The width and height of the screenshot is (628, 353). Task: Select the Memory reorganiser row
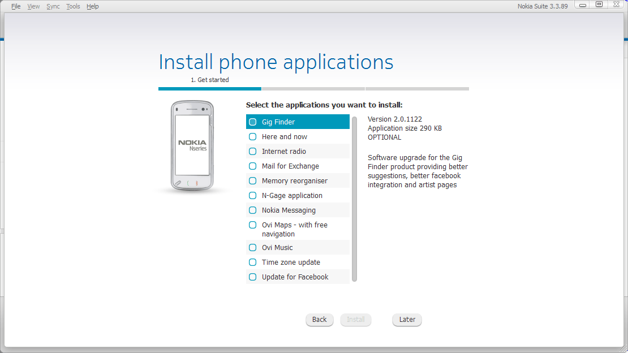click(298, 180)
